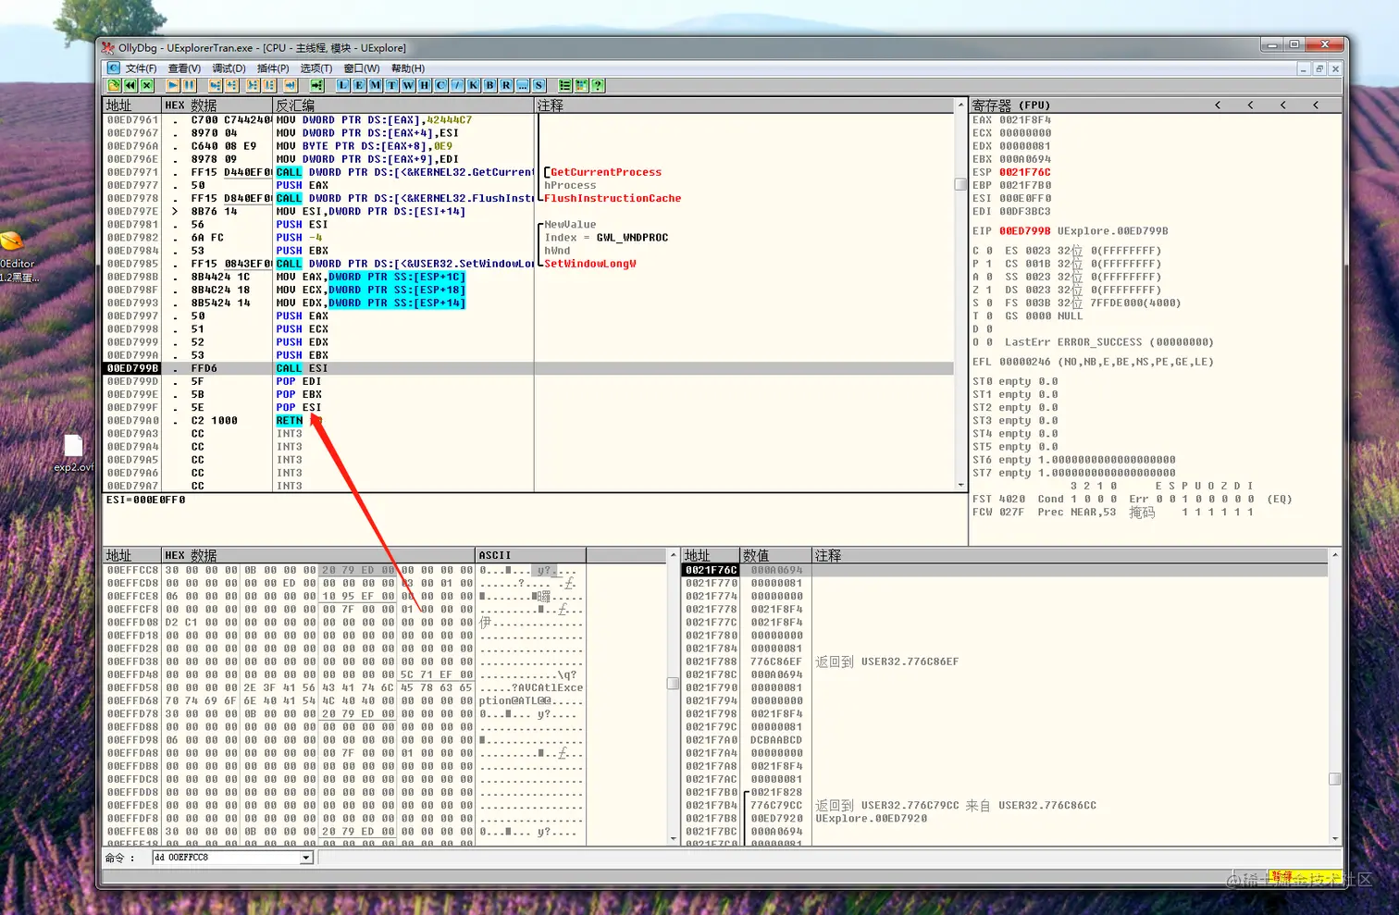Open the 选项(T) menu

tap(316, 68)
